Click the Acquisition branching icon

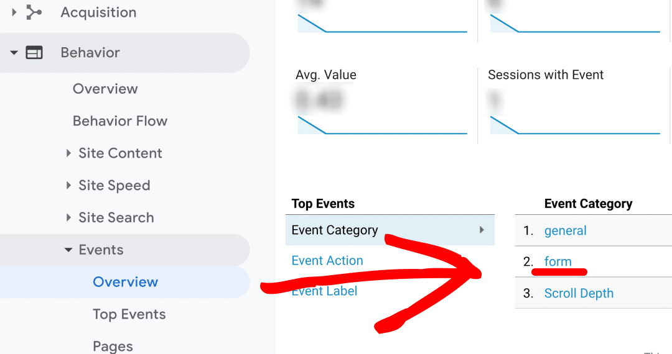pyautogui.click(x=34, y=12)
